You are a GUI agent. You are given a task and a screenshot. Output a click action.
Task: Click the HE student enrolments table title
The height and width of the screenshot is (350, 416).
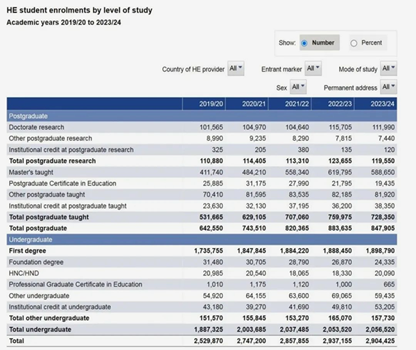coord(80,11)
